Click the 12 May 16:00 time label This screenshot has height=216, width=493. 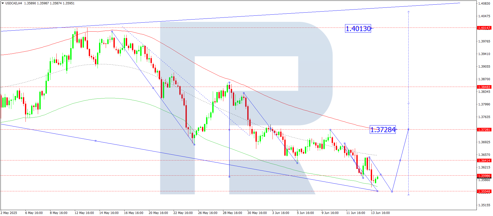(x=84, y=213)
